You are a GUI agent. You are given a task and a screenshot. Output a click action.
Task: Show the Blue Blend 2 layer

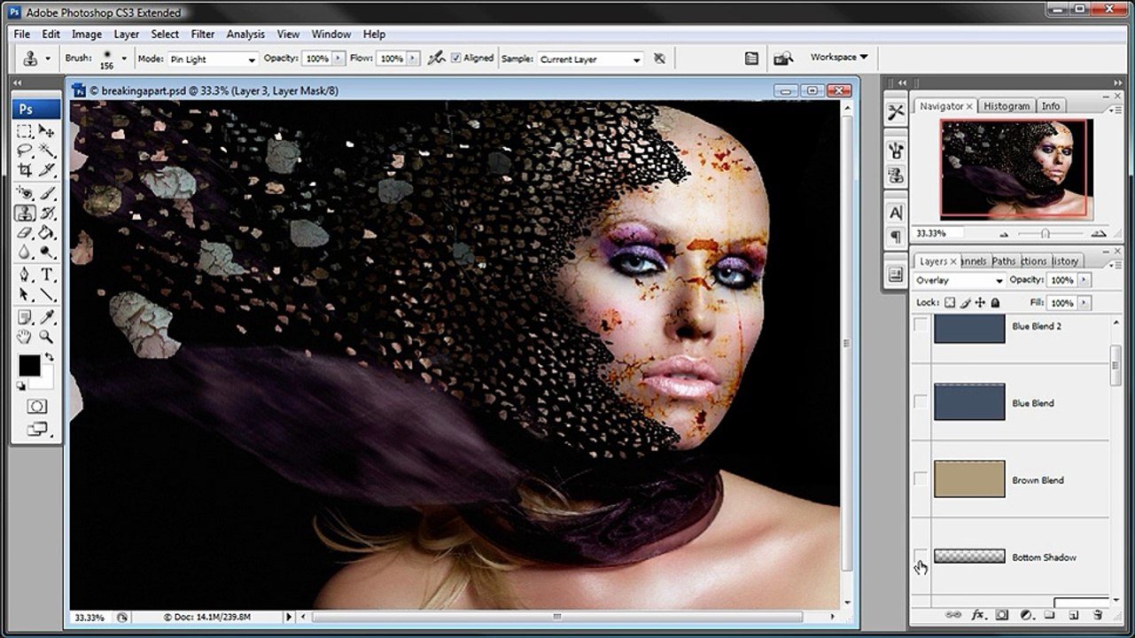(x=921, y=326)
